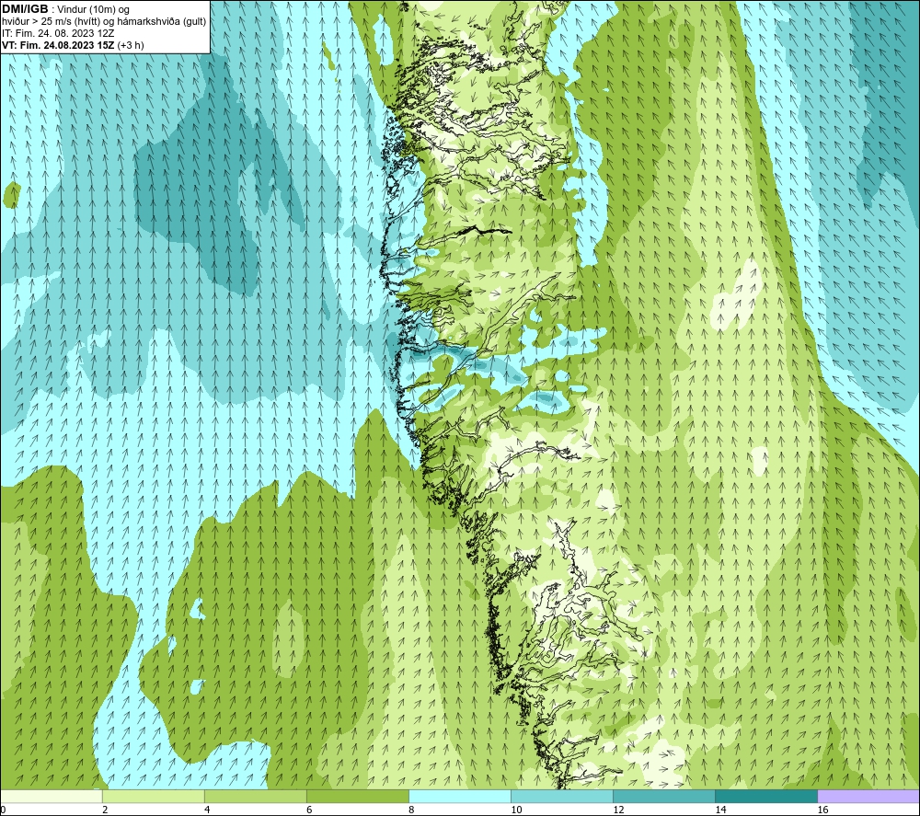Click the legend tick label '10'

point(516,810)
